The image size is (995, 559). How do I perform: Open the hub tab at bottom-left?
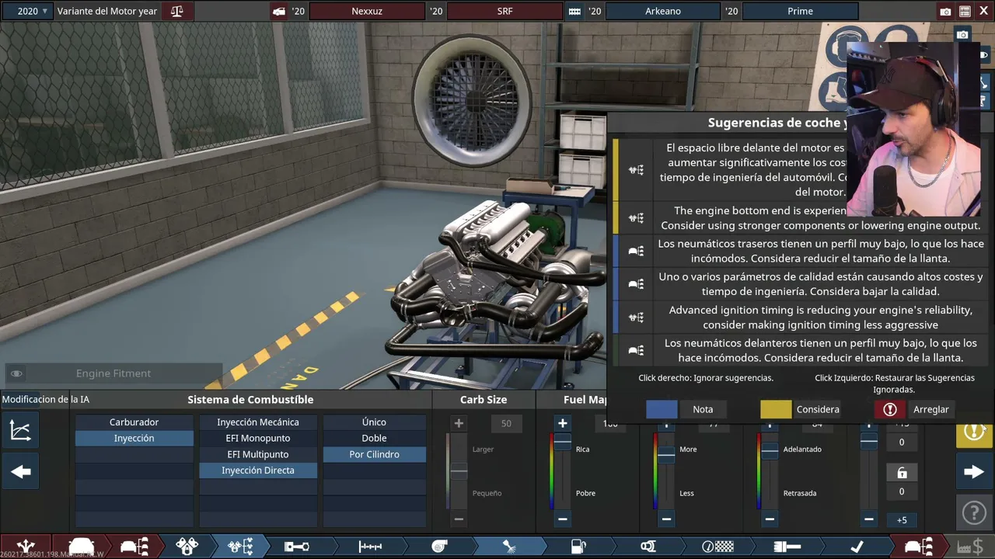[x=26, y=547]
